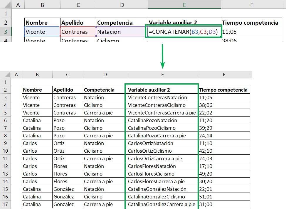Click the VicenteContrerasNatación cell
The height and width of the screenshot is (209, 286).
click(162, 97)
